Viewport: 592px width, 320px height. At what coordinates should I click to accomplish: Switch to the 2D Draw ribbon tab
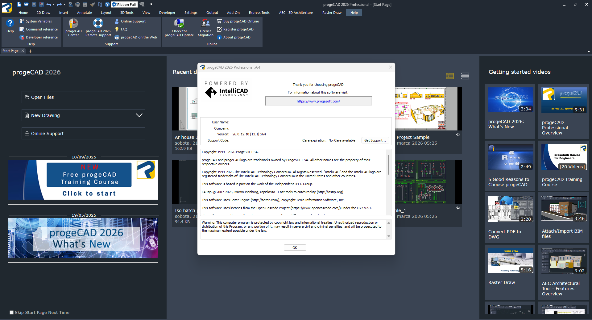[x=43, y=13]
